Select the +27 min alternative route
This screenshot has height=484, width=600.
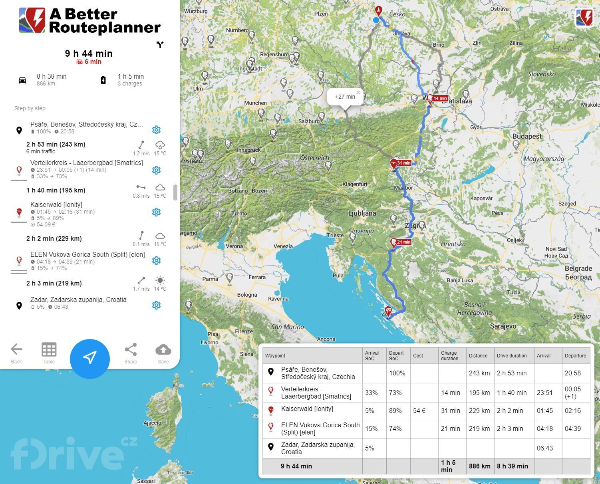click(344, 97)
